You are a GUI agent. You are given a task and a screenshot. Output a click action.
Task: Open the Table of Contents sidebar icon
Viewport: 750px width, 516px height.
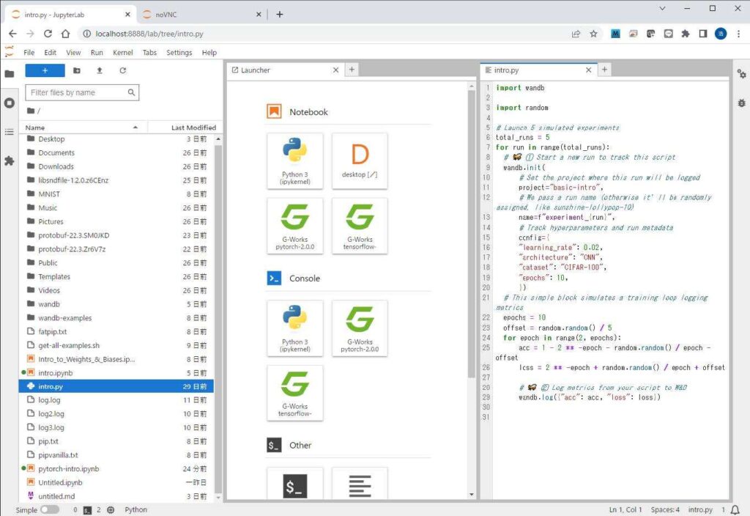pyautogui.click(x=10, y=132)
